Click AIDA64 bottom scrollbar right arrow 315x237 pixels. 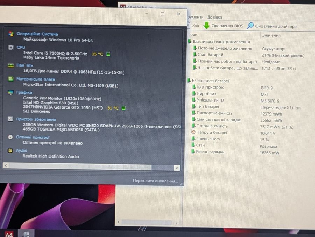pos(177,223)
